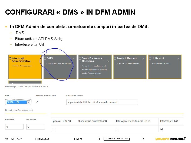The image size is (191, 143).
Task: Click the 'Bifare activare API DMS Web' bullet
Action: [x=38, y=39]
